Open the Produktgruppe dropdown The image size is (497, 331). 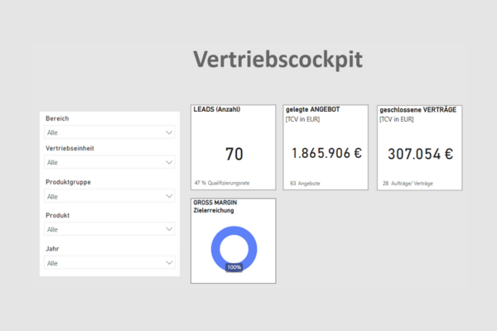[109, 196]
